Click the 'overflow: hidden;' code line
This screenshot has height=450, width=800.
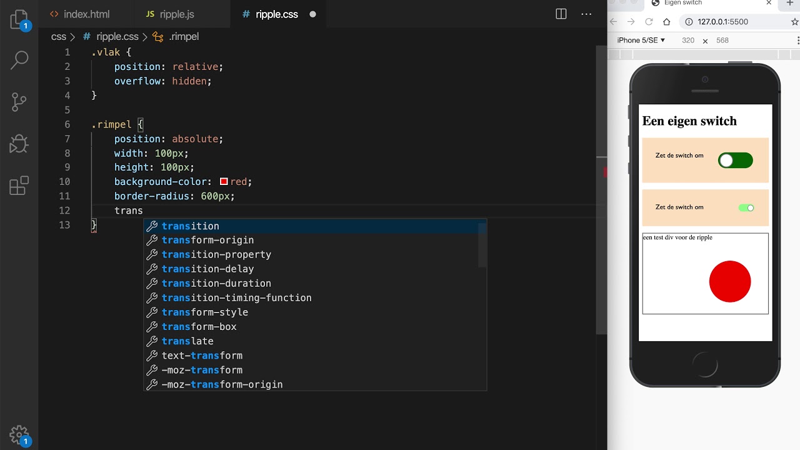tap(163, 81)
